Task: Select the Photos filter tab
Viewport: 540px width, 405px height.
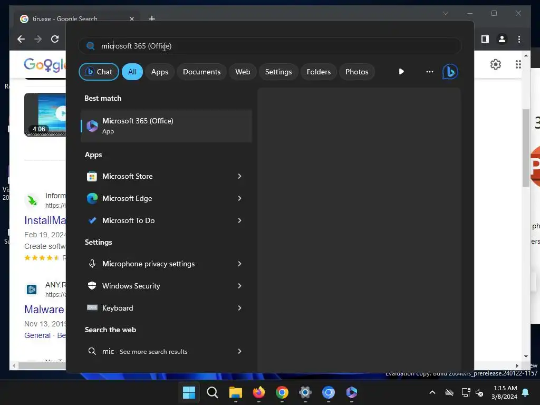Action: point(357,72)
